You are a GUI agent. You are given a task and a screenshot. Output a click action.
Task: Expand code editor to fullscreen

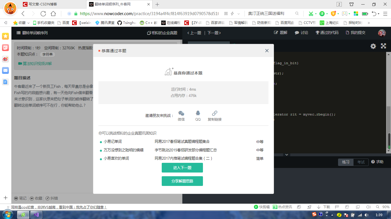coord(383,46)
